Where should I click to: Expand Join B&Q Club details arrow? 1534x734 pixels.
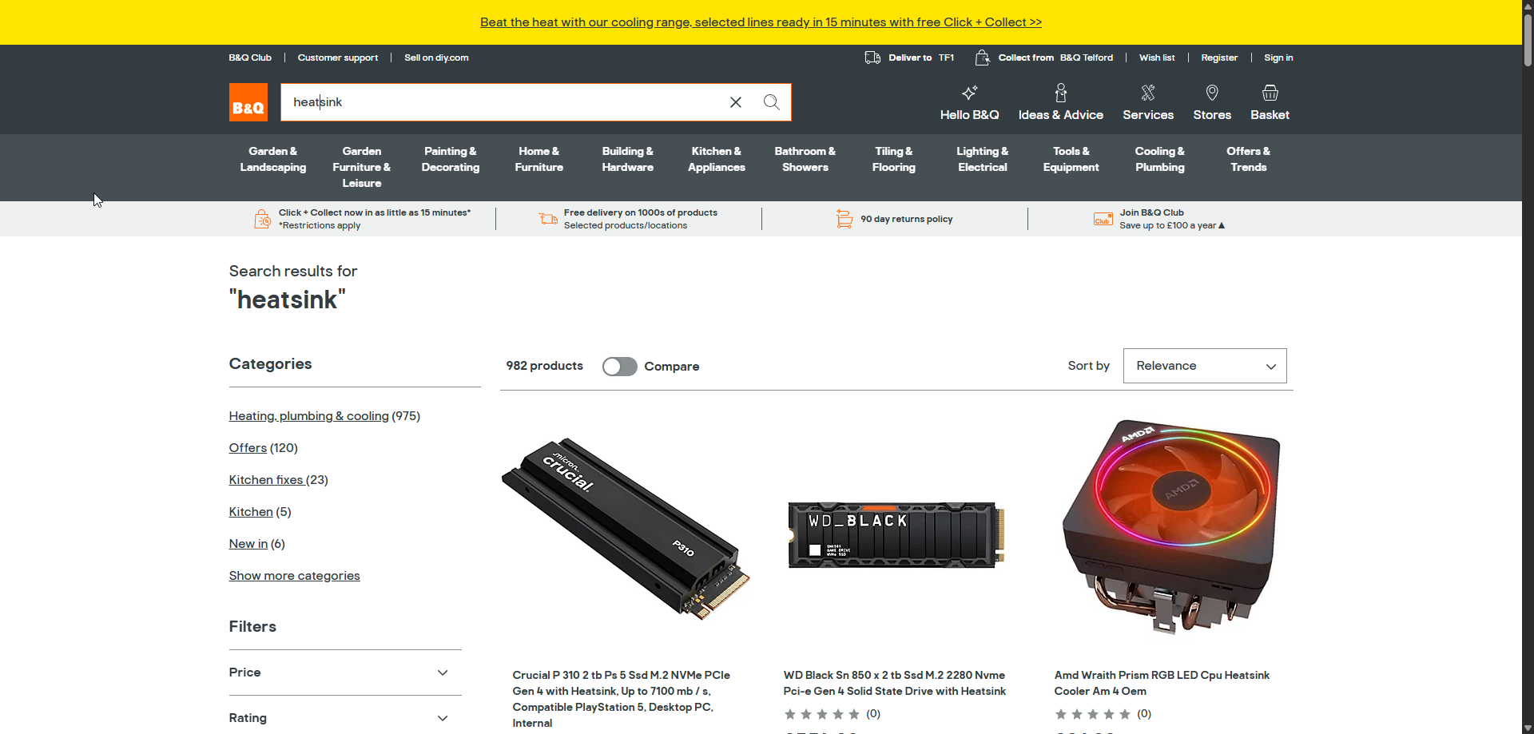1222,225
